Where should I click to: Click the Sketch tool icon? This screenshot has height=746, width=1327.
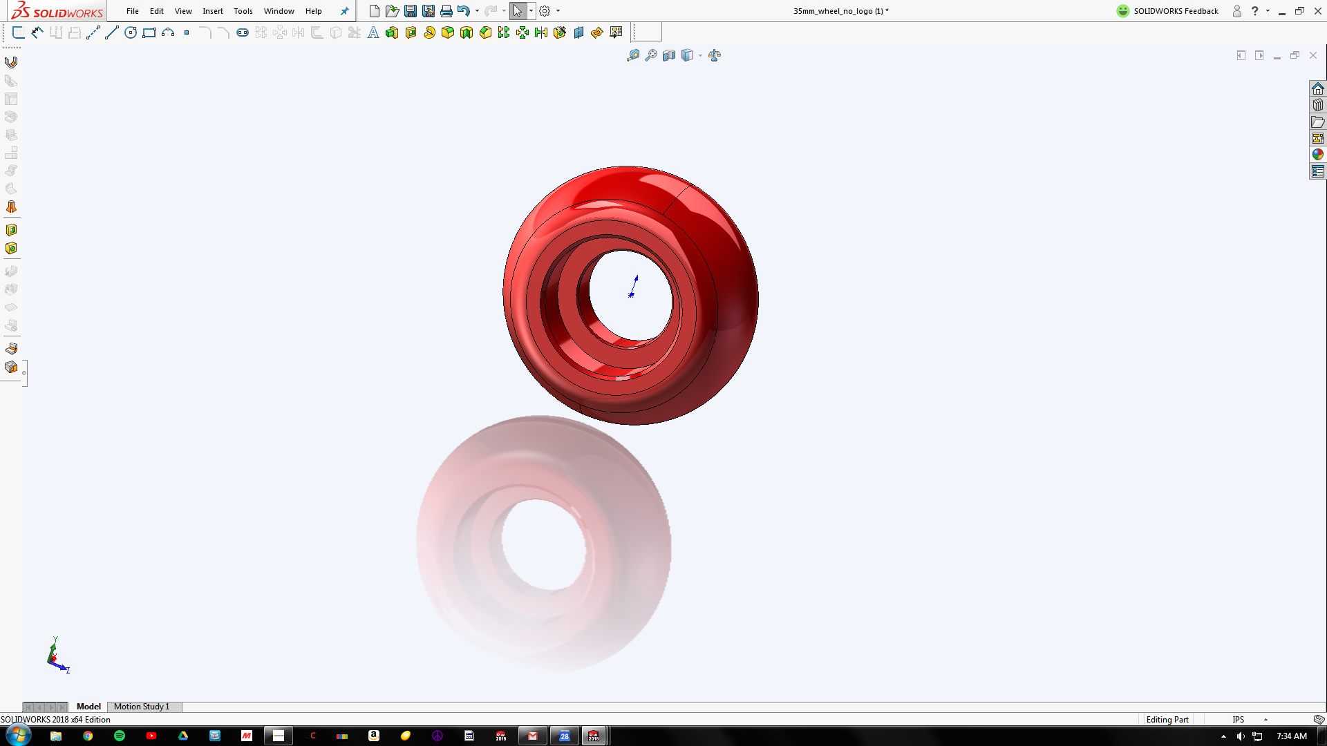[19, 32]
